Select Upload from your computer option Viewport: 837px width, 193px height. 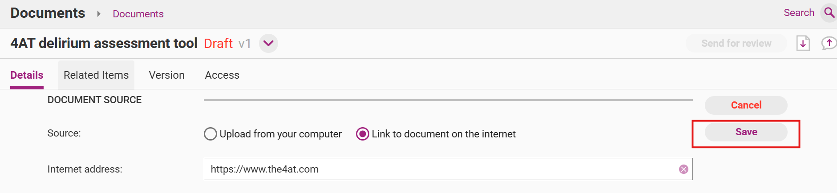pos(210,134)
